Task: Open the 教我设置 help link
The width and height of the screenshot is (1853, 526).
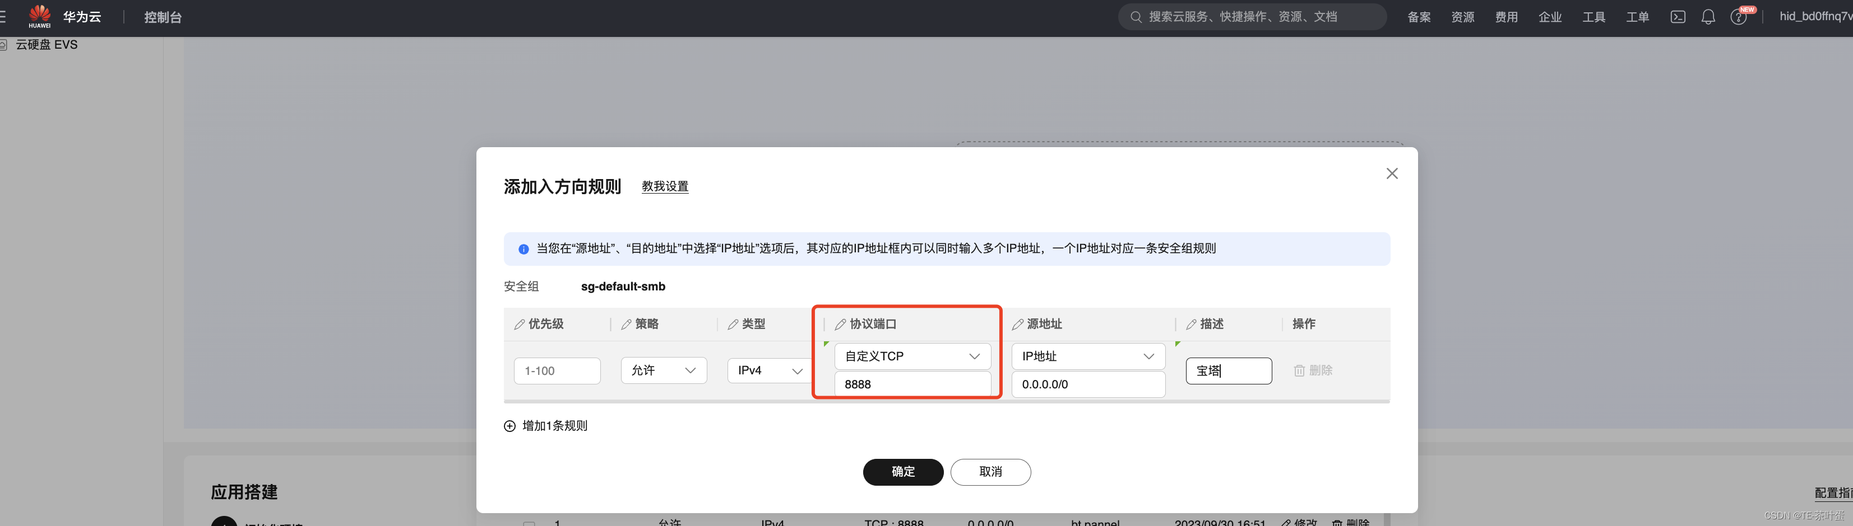Action: click(x=665, y=186)
